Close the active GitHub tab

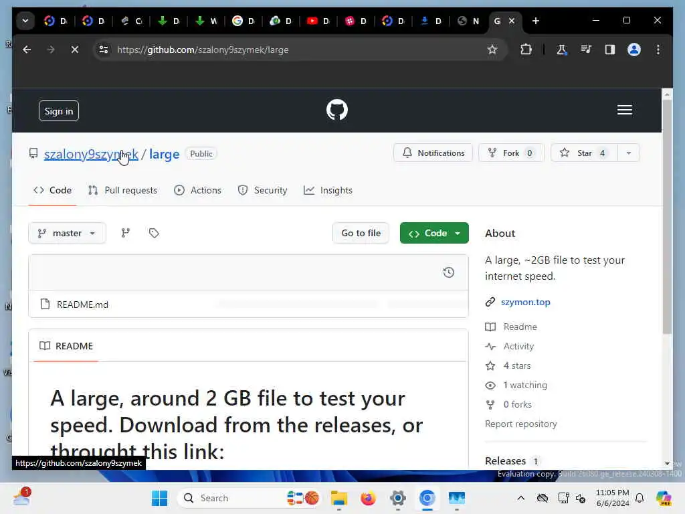[512, 21]
